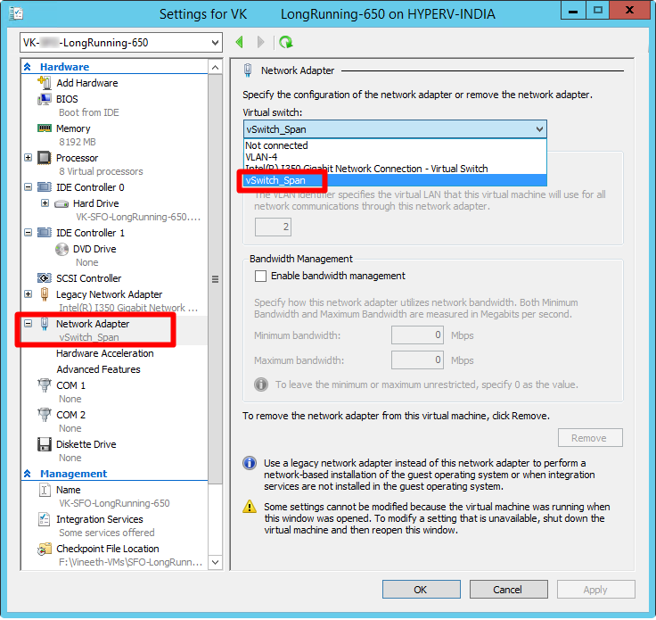Screen dimensions: 656x620
Task: Click the "8192 MB" memory value
Action: click(x=77, y=143)
